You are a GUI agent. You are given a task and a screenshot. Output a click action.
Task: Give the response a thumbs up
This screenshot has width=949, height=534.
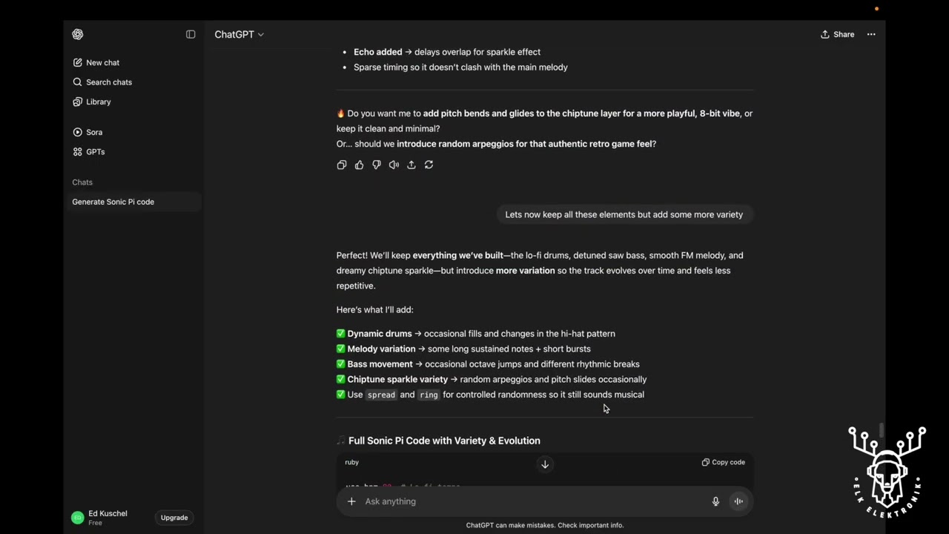pos(359,165)
